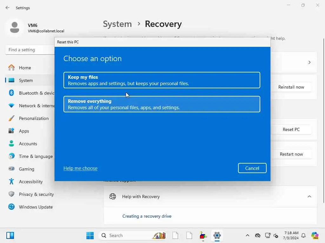Image resolution: width=325 pixels, height=243 pixels.
Task: Click the Personalization paintbrush icon
Action: (x=11, y=118)
